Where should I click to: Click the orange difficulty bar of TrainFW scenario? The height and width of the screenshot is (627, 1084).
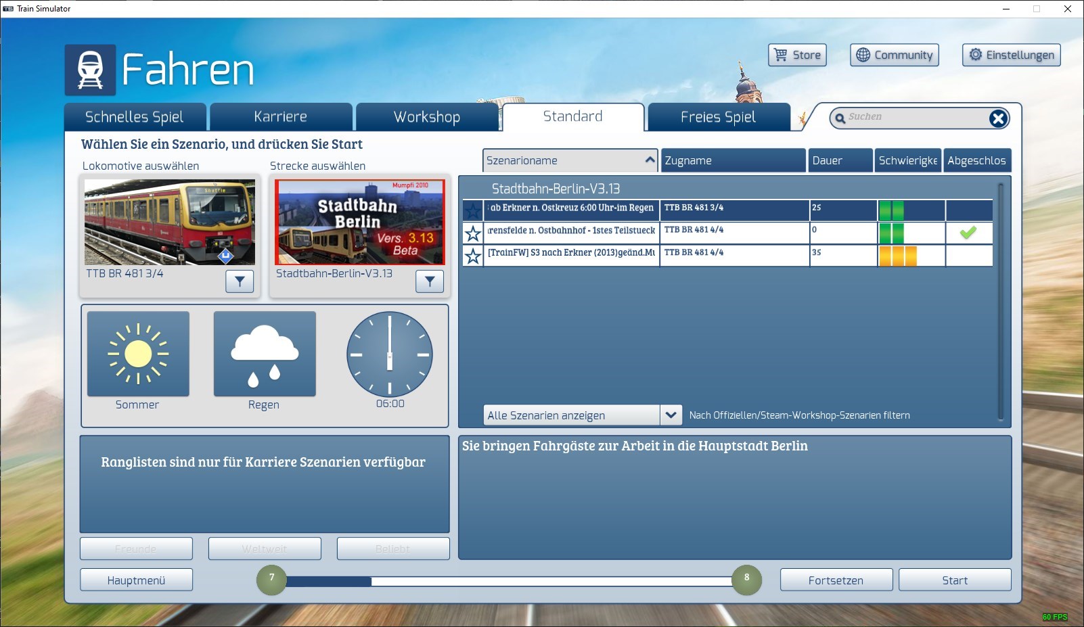(x=898, y=256)
